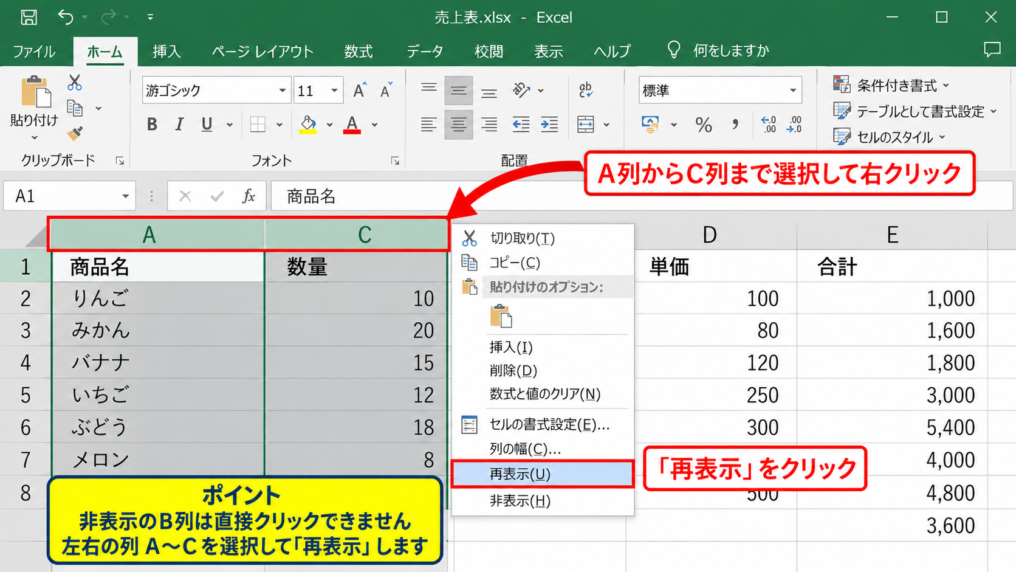Click the Save icon in the title bar
This screenshot has height=572, width=1016.
(29, 17)
